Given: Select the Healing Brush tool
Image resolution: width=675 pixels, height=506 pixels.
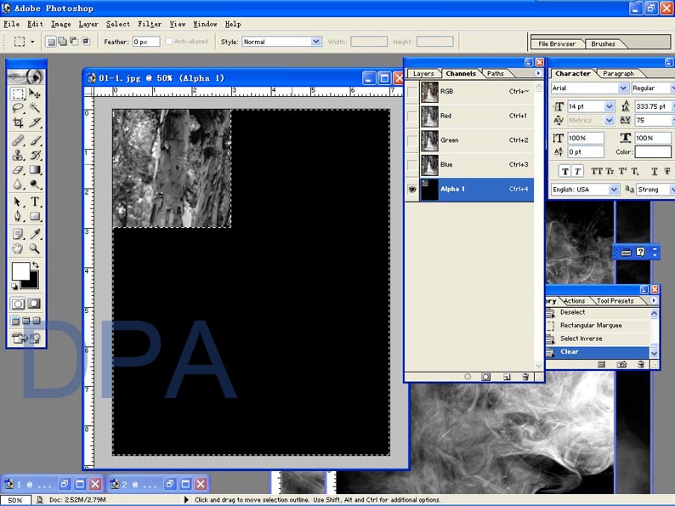Looking at the screenshot, I should [x=18, y=140].
